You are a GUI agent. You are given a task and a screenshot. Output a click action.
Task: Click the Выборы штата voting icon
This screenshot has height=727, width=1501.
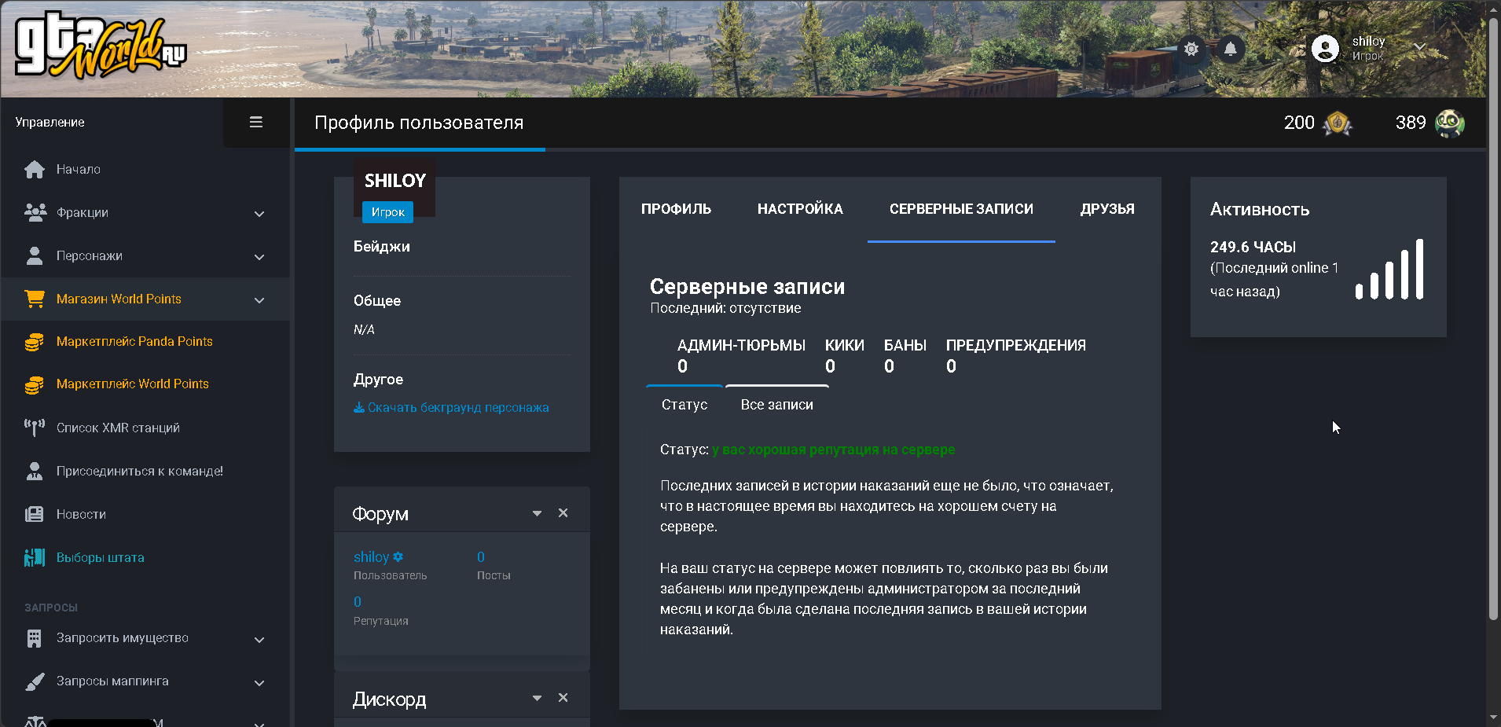pyautogui.click(x=35, y=557)
